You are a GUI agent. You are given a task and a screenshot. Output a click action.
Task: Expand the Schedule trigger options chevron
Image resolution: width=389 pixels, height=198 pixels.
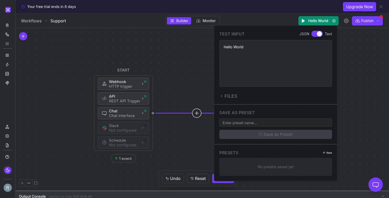143,142
